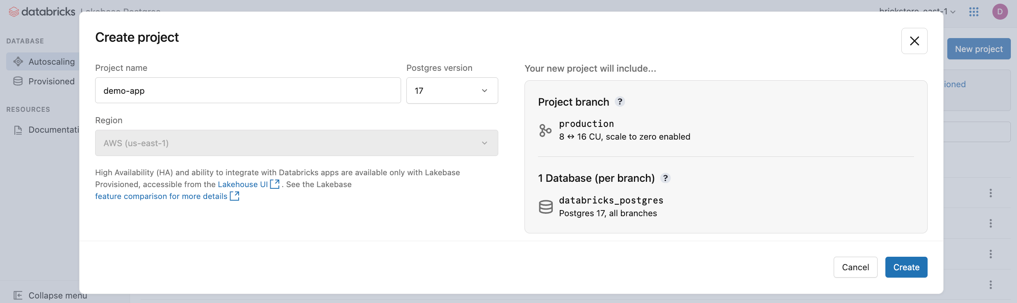This screenshot has width=1017, height=303.
Task: Click the Databricks logo
Action: pyautogui.click(x=42, y=12)
